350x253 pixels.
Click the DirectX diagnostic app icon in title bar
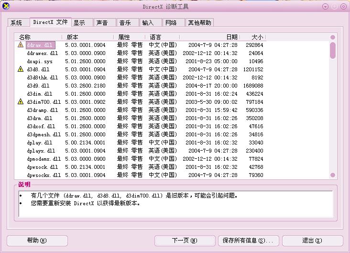point(6,6)
